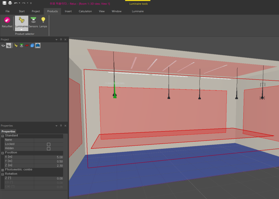Pin the Project panel
This screenshot has width=279, height=199.
(x=61, y=39)
